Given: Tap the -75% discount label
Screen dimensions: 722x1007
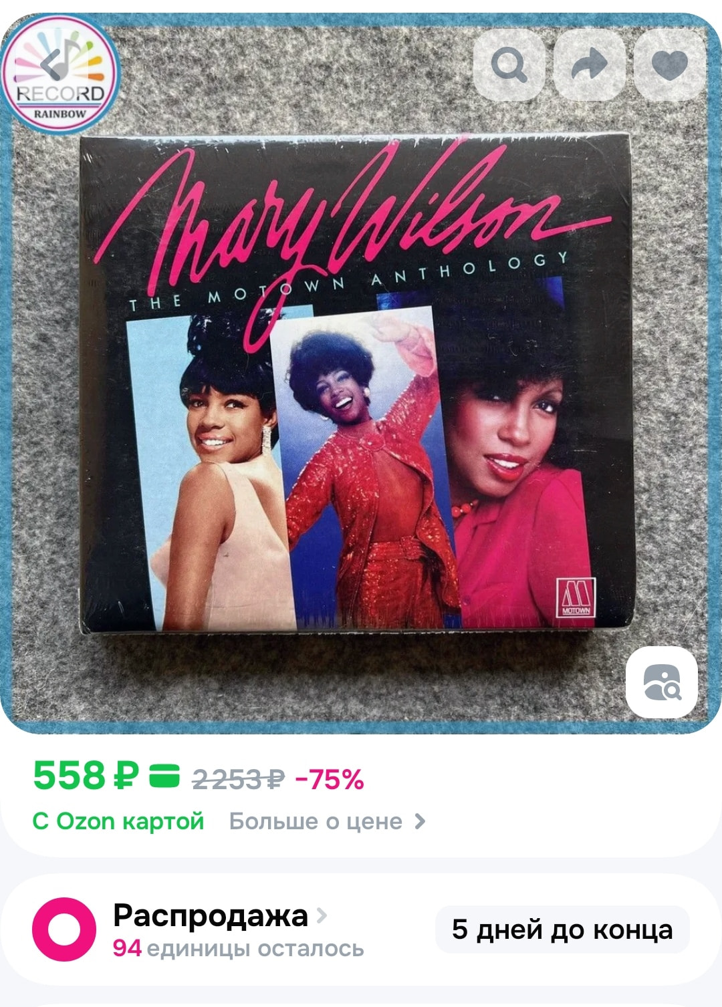Looking at the screenshot, I should coord(330,779).
